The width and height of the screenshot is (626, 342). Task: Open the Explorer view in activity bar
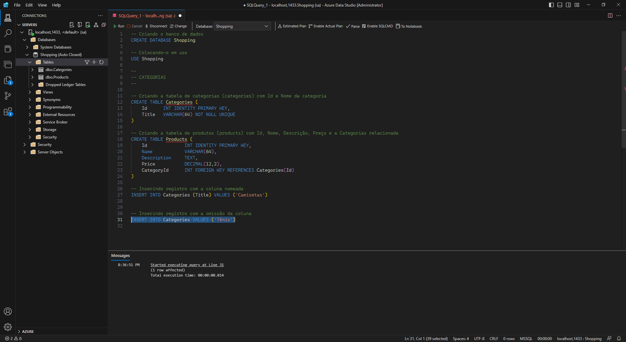(8, 64)
